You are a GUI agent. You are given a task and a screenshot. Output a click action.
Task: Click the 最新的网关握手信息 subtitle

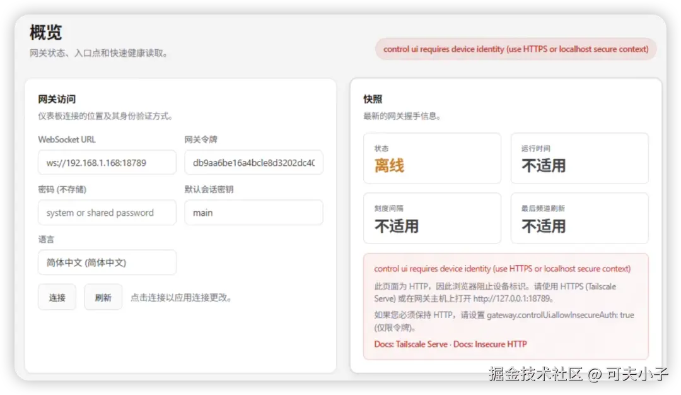(x=402, y=116)
